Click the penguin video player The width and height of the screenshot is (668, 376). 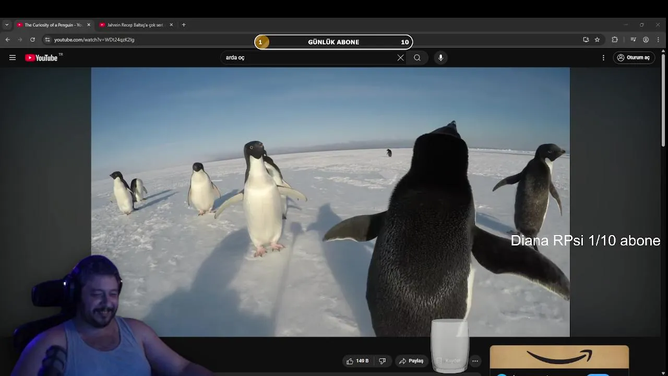pyautogui.click(x=330, y=202)
